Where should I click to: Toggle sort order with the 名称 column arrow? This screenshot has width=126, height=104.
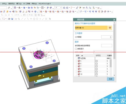(82, 56)
